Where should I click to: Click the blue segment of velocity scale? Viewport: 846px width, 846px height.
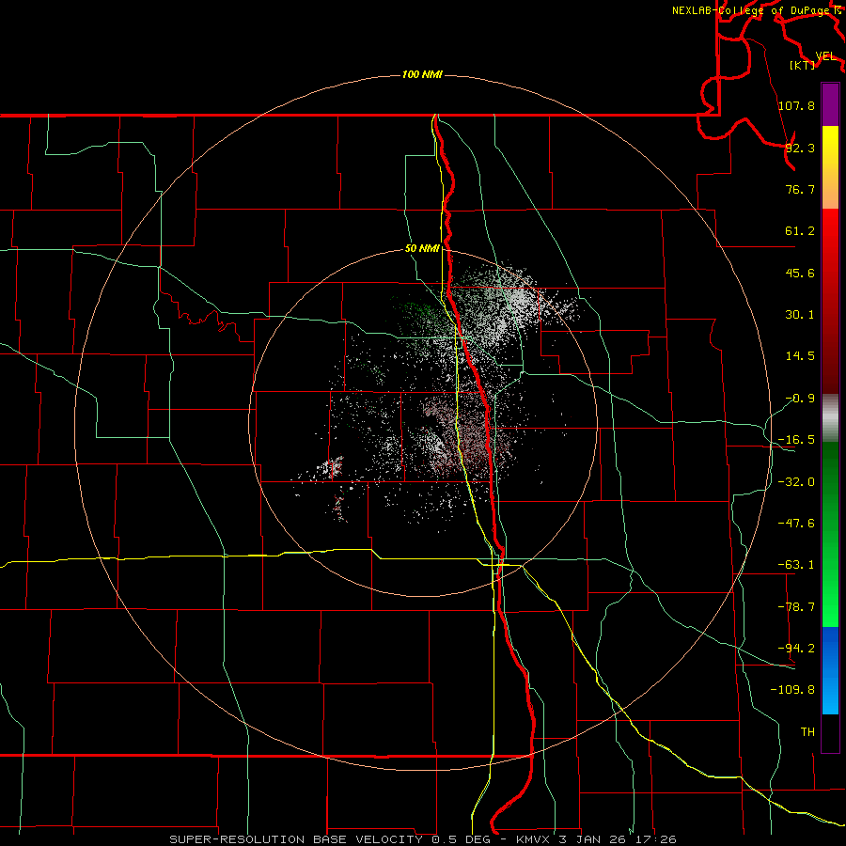pos(830,670)
